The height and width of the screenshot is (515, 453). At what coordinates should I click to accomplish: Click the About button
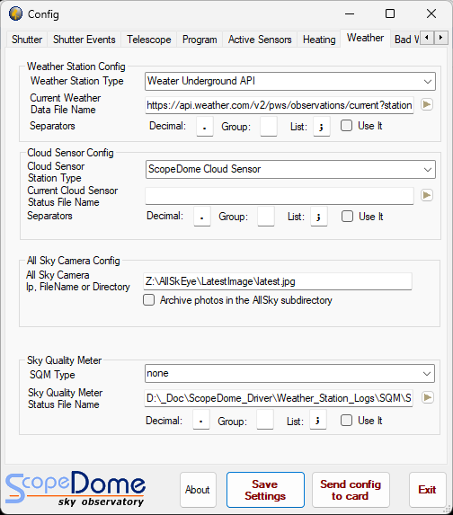click(198, 490)
